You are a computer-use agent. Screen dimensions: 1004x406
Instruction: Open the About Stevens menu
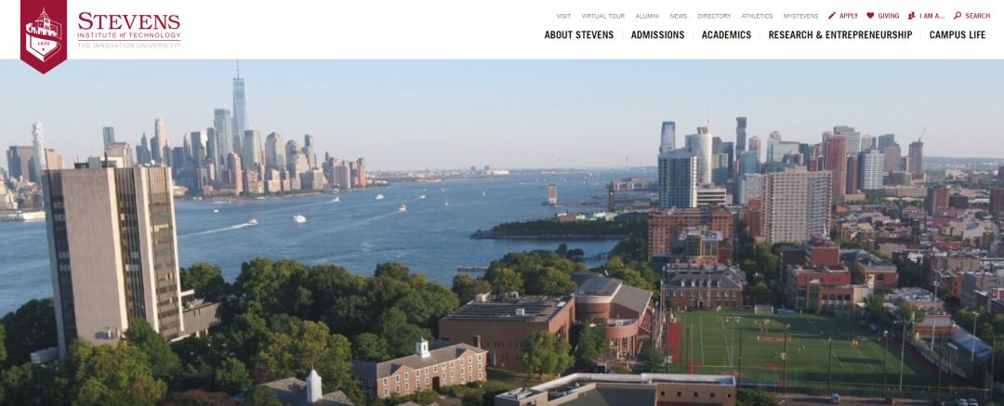579,35
